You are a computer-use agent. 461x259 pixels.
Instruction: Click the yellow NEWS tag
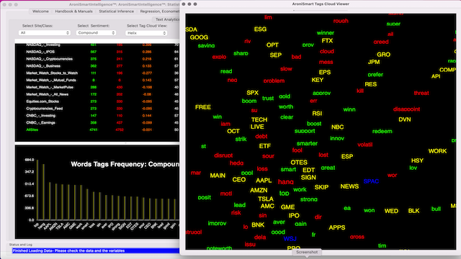click(349, 186)
